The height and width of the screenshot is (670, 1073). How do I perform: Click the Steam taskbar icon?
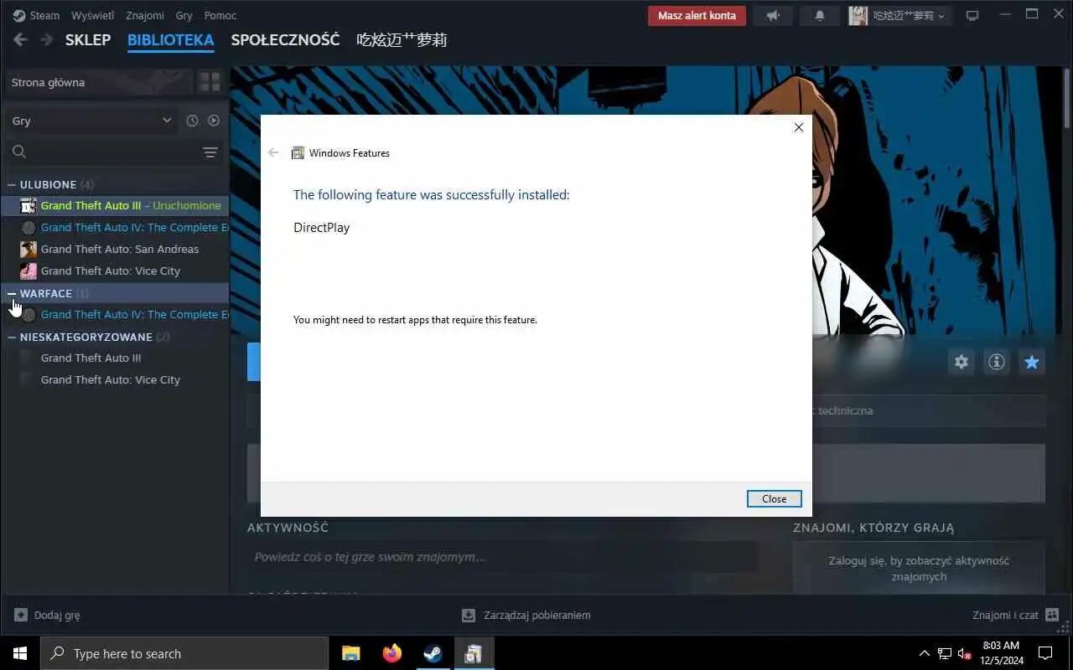tap(433, 653)
